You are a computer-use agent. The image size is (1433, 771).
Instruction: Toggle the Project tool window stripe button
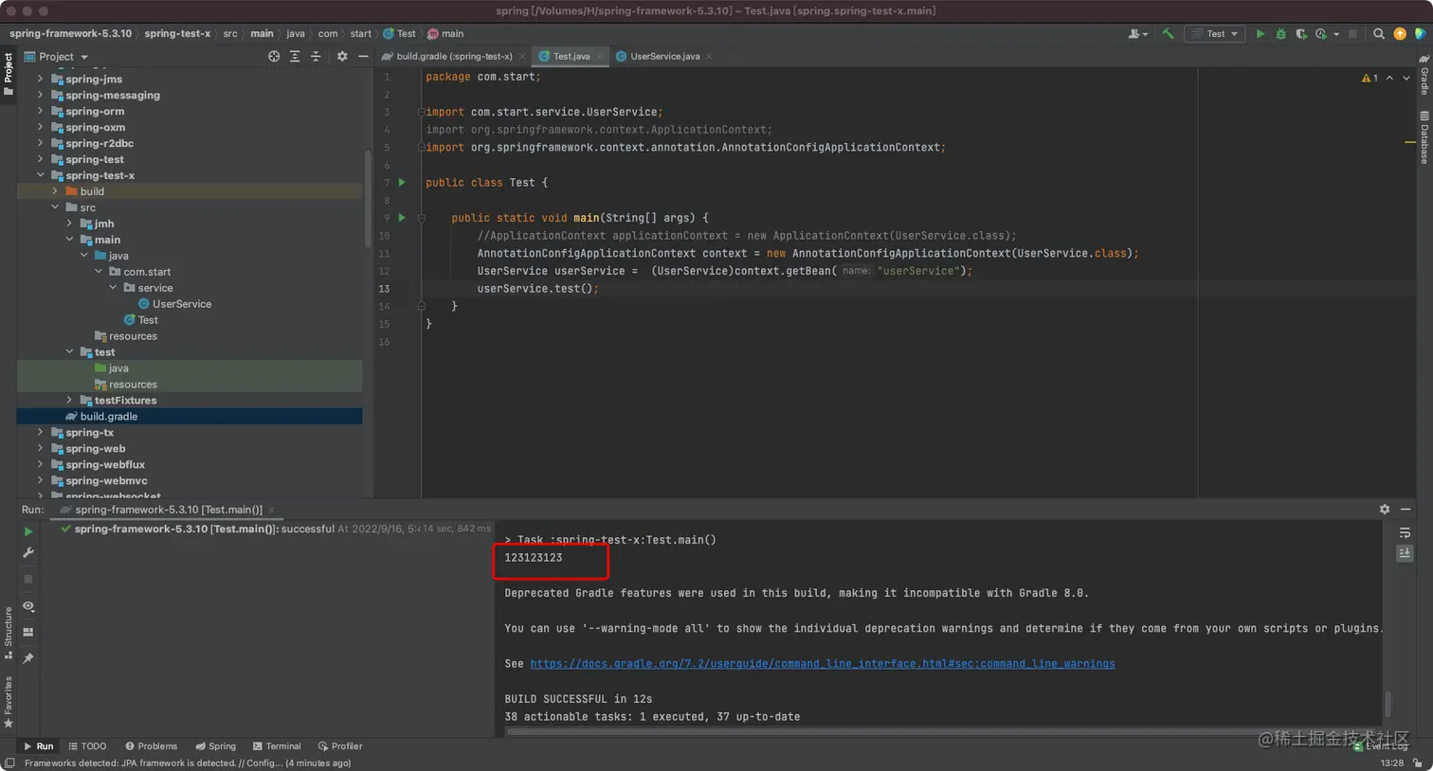tap(9, 73)
